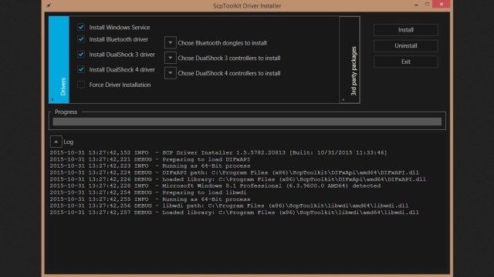Minimize the ScpToolkit Driver Installer window
Screen dimensions: 494x277
416,5
